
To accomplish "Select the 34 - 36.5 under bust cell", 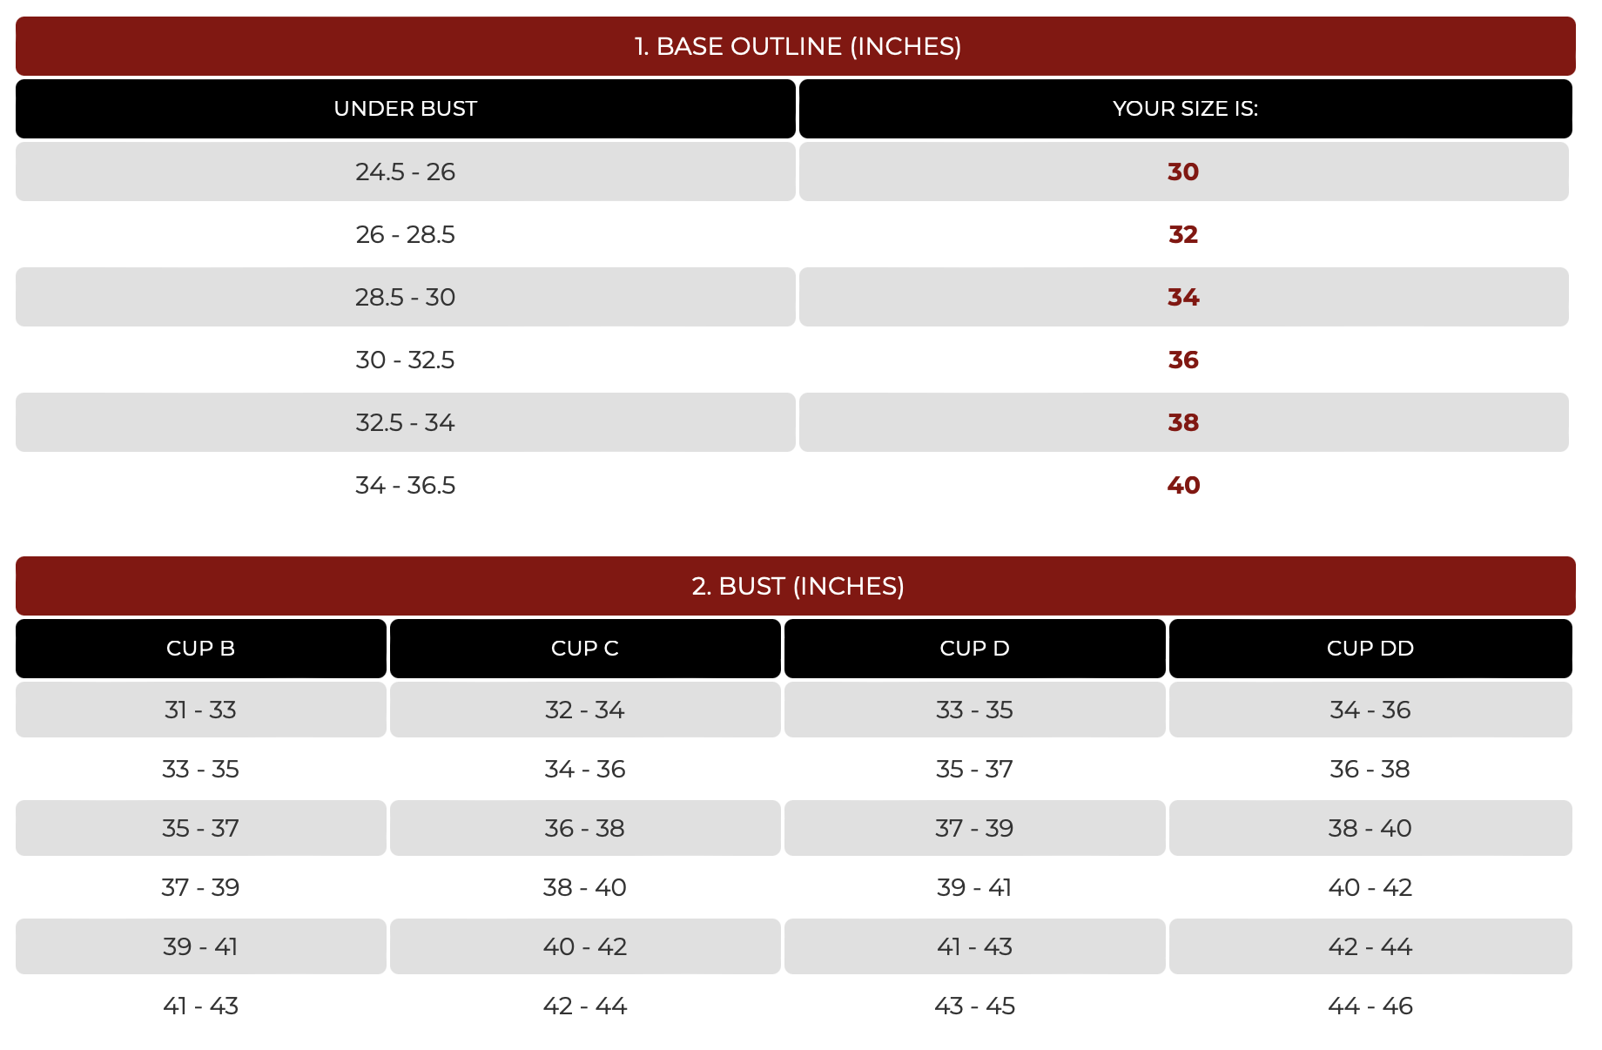I will click(406, 485).
